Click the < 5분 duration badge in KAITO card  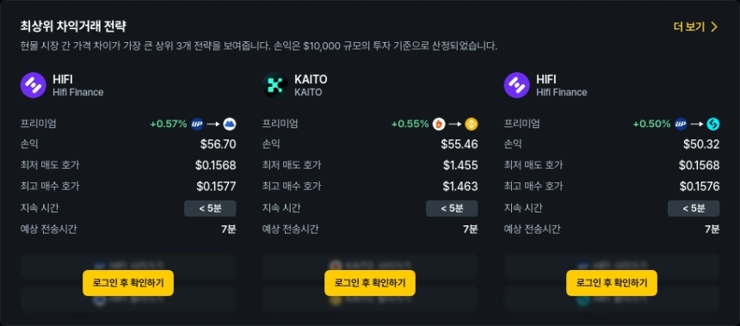click(452, 208)
